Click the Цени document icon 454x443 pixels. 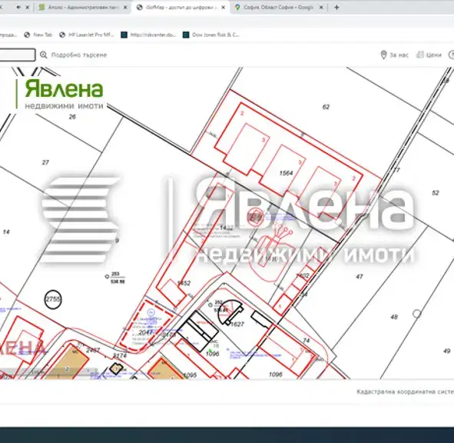420,55
